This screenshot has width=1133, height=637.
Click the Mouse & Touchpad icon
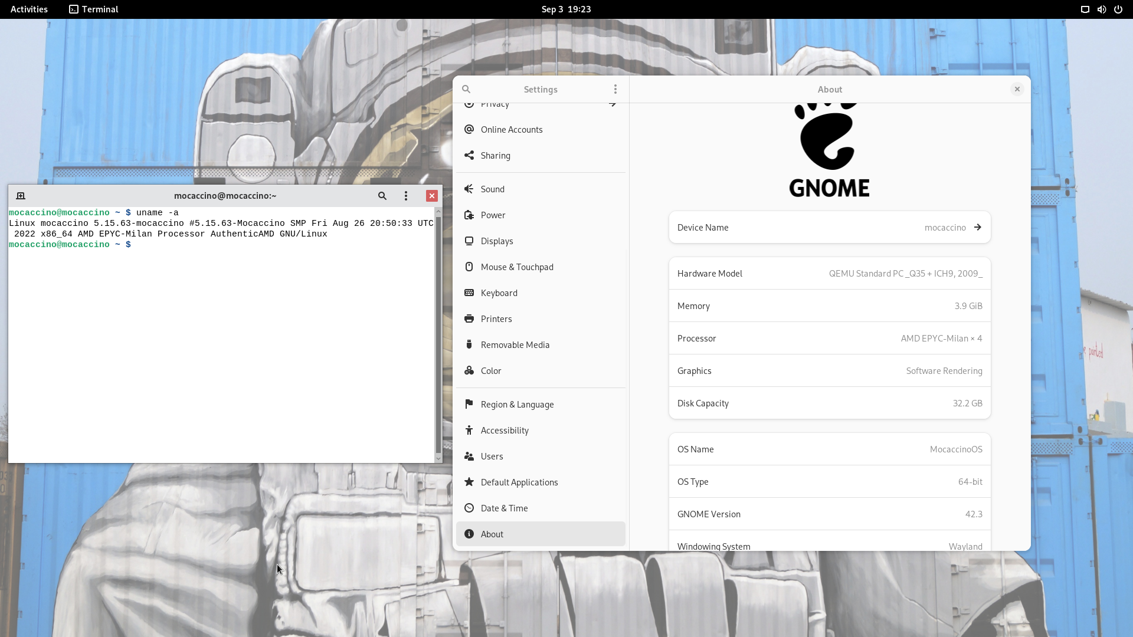tap(469, 267)
